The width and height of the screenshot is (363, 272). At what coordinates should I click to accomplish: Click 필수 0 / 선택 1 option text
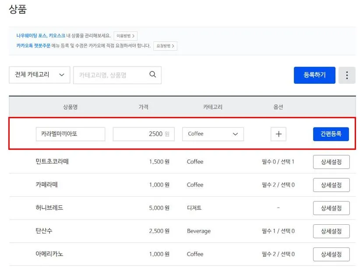point(278,162)
